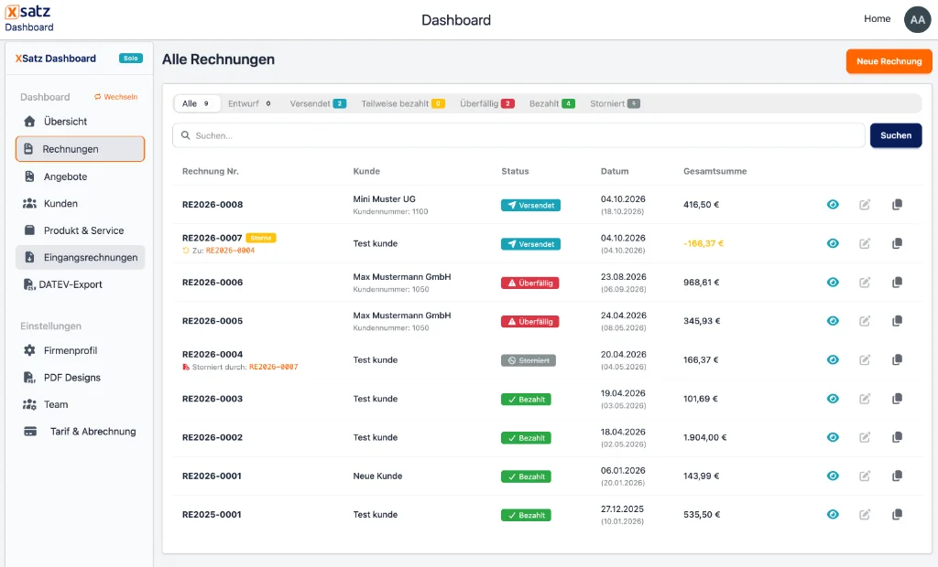Viewport: 938px width, 567px height.
Task: Duplicate invoice RE2026-0003 using the copy icon
Action: point(898,399)
